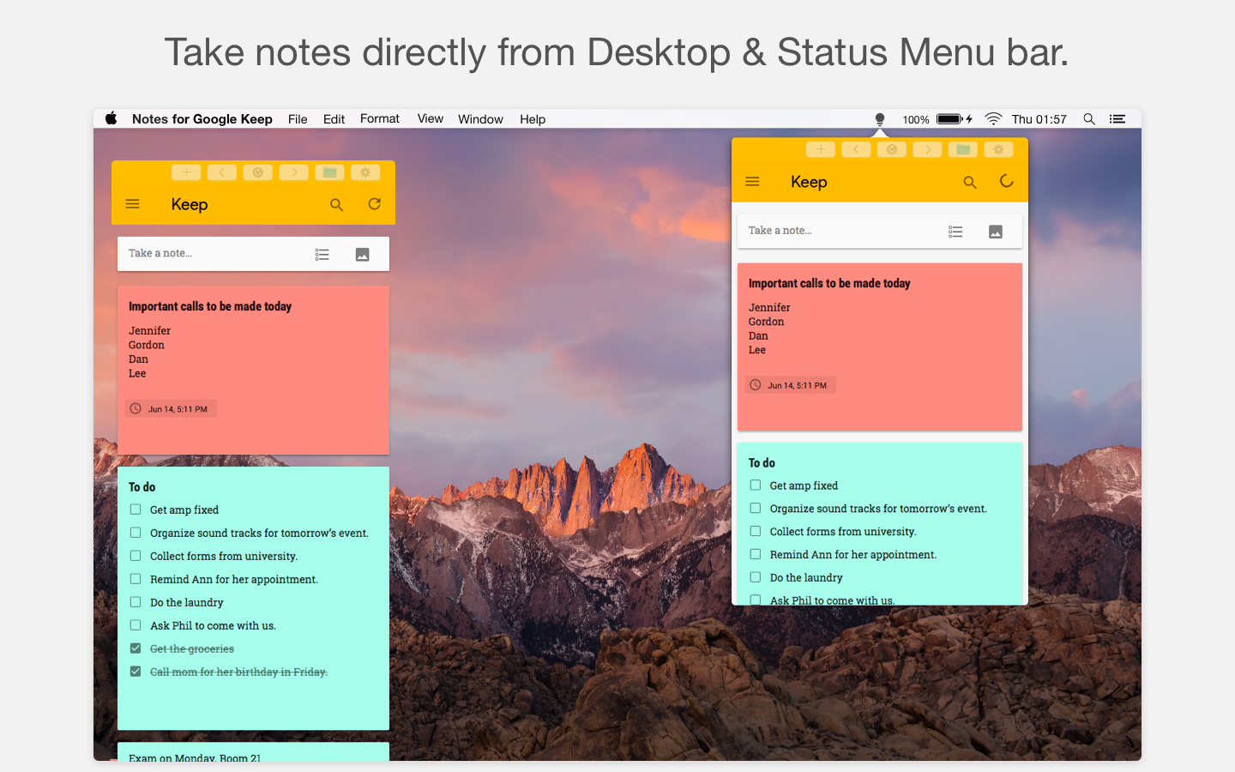The image size is (1235, 772).
Task: Check 'Collect forms from university' in desktop Keep window
Action: 136,556
